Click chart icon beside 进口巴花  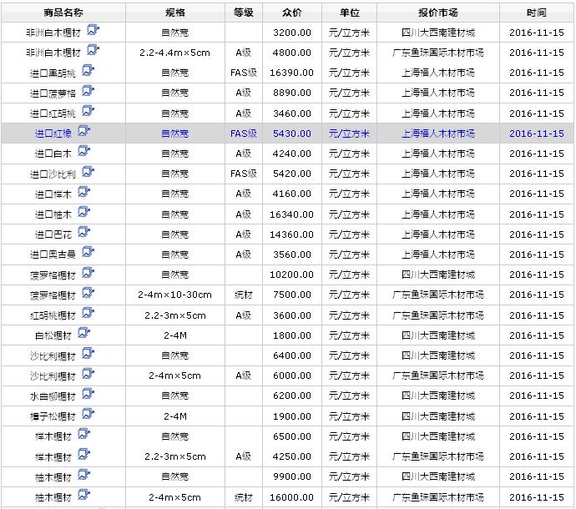(x=84, y=233)
